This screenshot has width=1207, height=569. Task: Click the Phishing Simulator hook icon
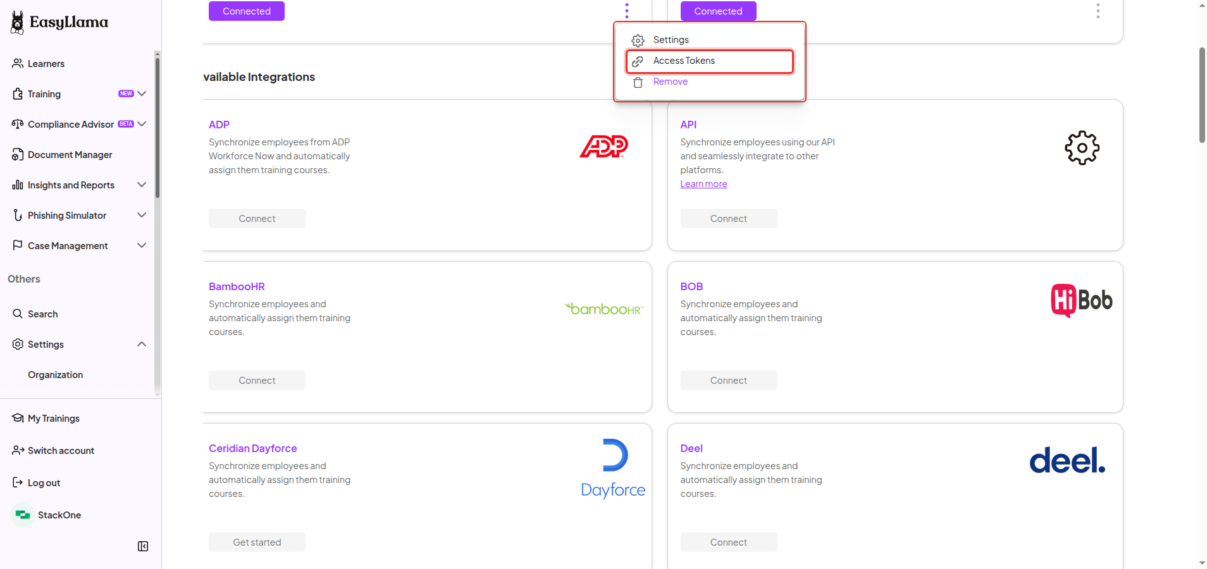[x=18, y=215]
